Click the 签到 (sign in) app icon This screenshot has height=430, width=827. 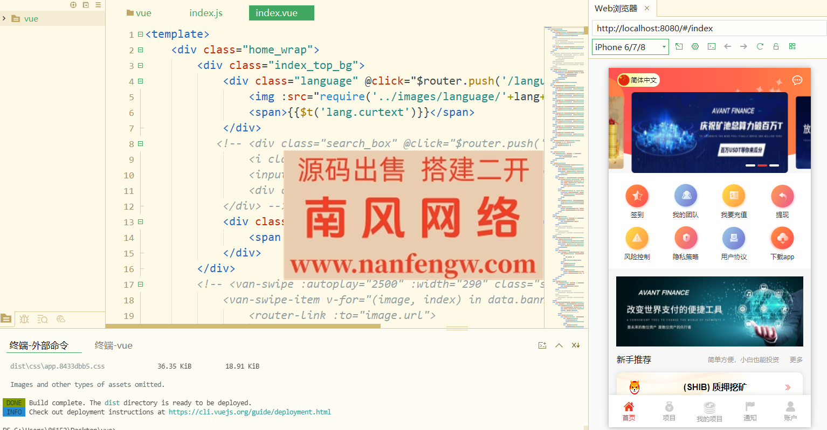(637, 196)
